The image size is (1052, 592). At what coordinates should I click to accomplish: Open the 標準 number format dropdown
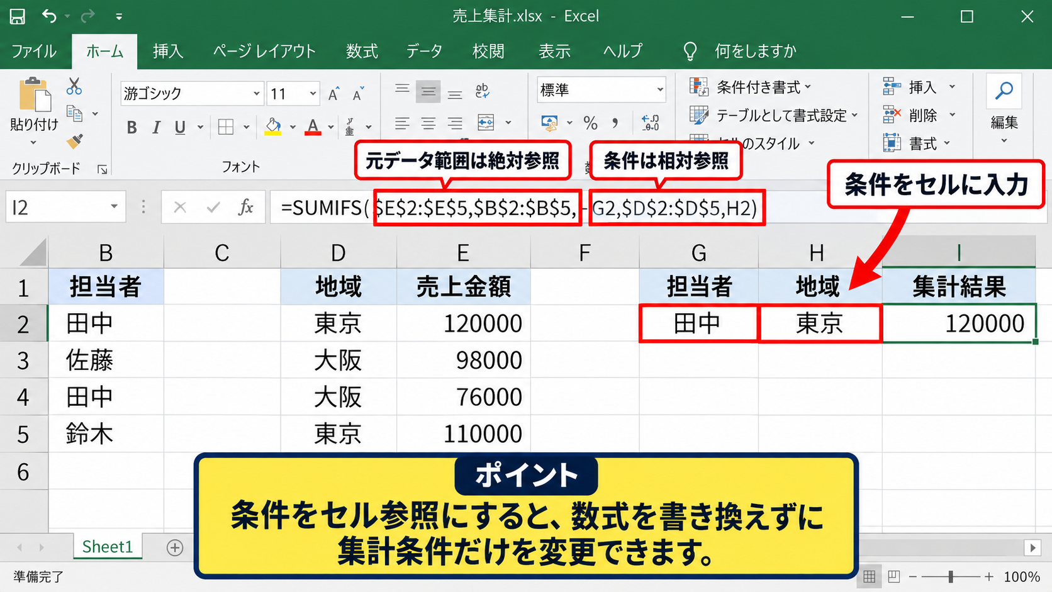[659, 90]
